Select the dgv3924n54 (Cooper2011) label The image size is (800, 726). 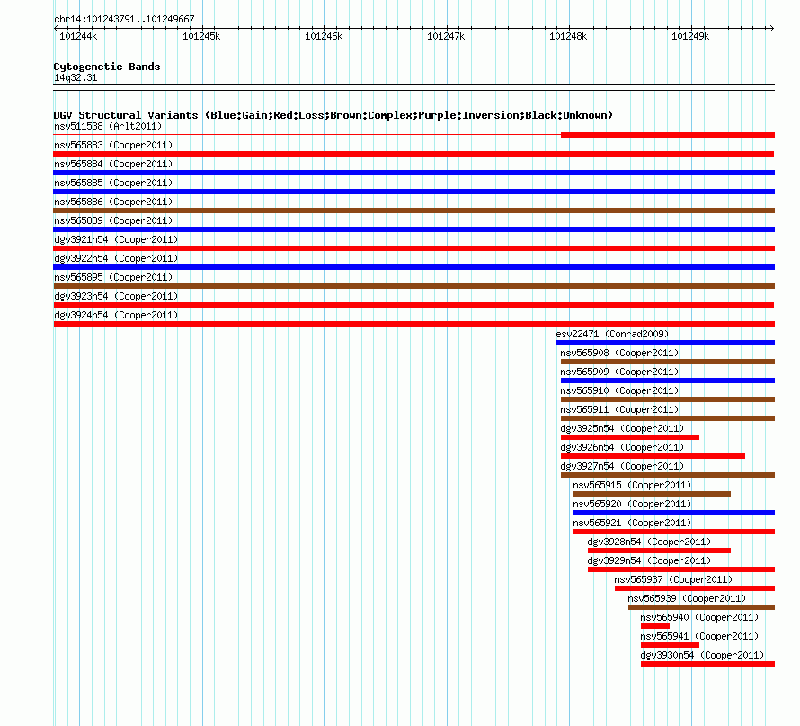(x=116, y=315)
